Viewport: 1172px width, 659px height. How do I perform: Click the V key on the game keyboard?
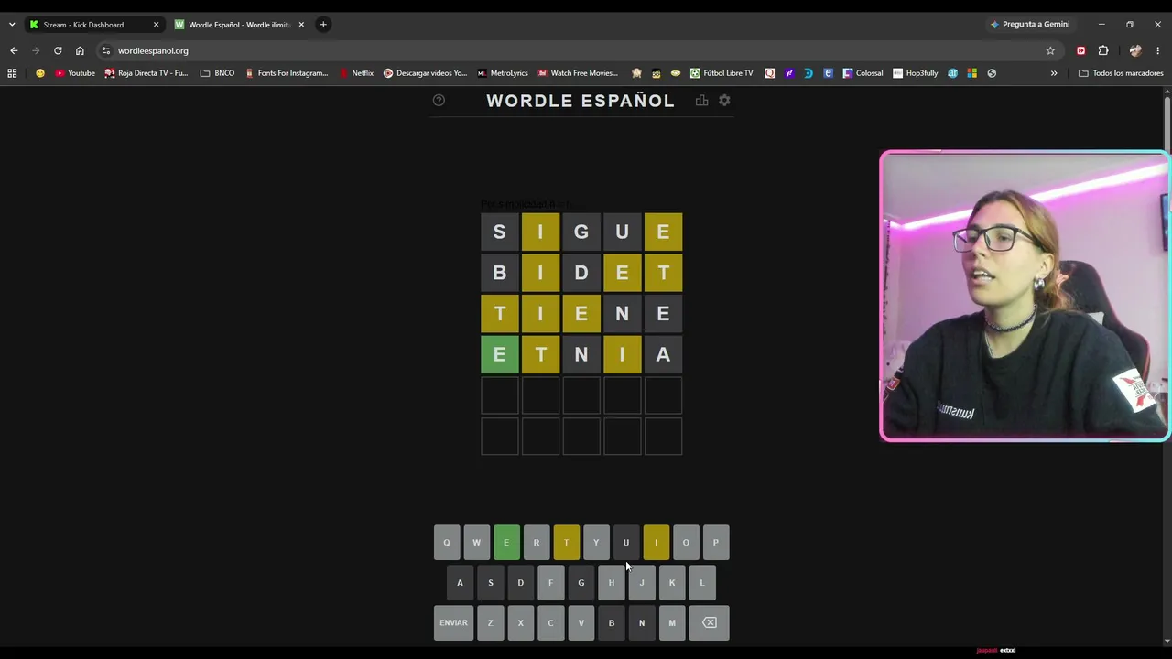[581, 622]
